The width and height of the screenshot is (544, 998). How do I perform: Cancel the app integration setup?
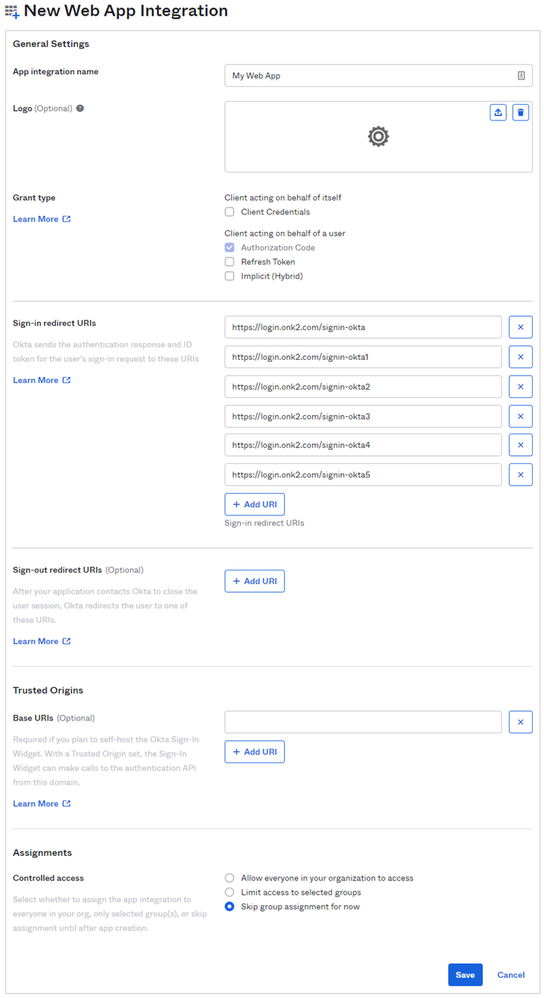tap(511, 975)
